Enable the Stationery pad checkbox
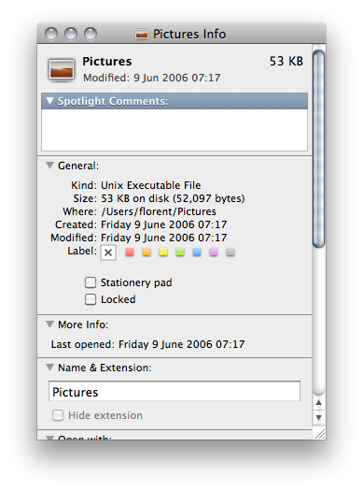The width and height of the screenshot is (363, 491). coord(91,282)
